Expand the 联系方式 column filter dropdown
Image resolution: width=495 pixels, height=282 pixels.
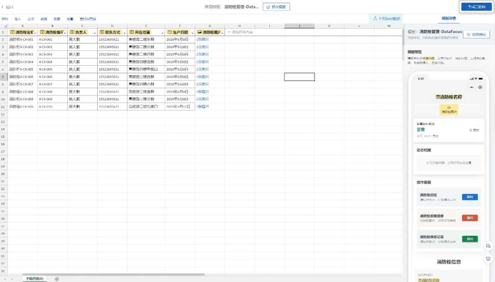click(x=125, y=33)
